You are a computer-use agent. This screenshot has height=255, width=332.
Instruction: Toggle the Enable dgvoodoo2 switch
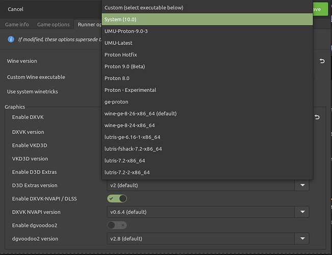(117, 225)
